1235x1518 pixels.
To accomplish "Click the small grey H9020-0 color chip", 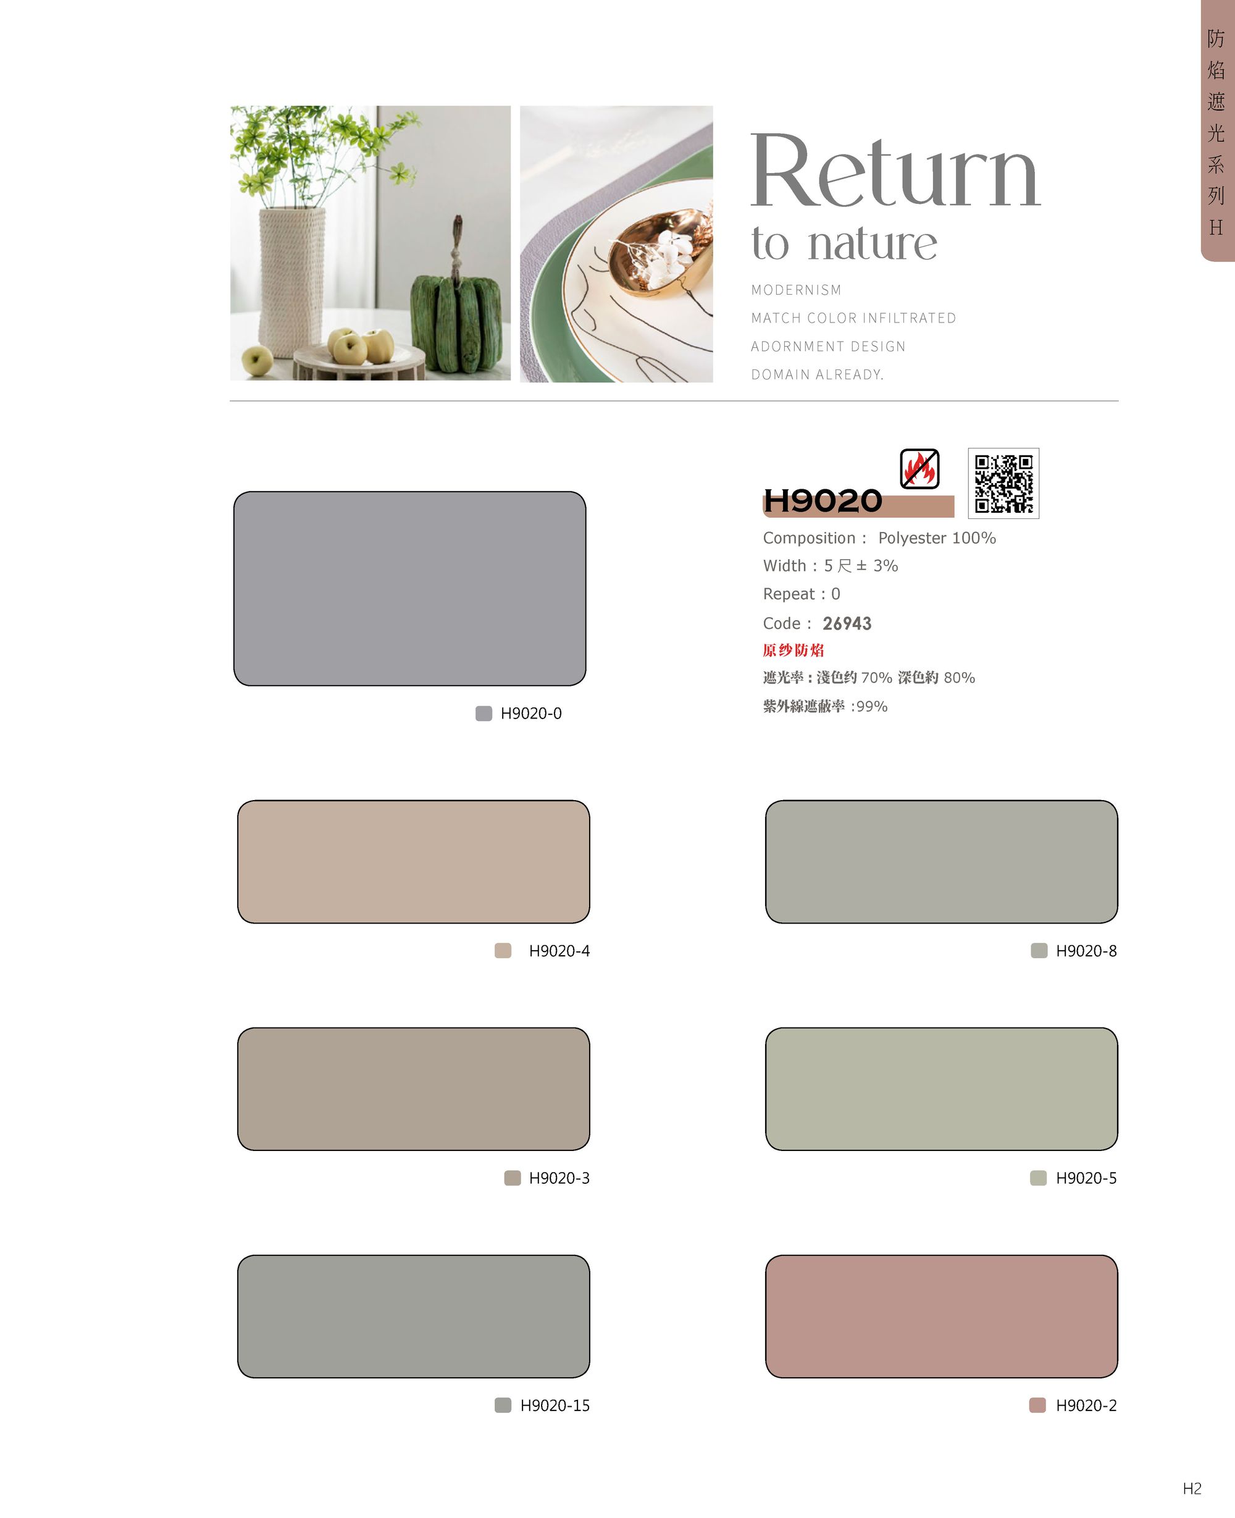I will point(484,713).
